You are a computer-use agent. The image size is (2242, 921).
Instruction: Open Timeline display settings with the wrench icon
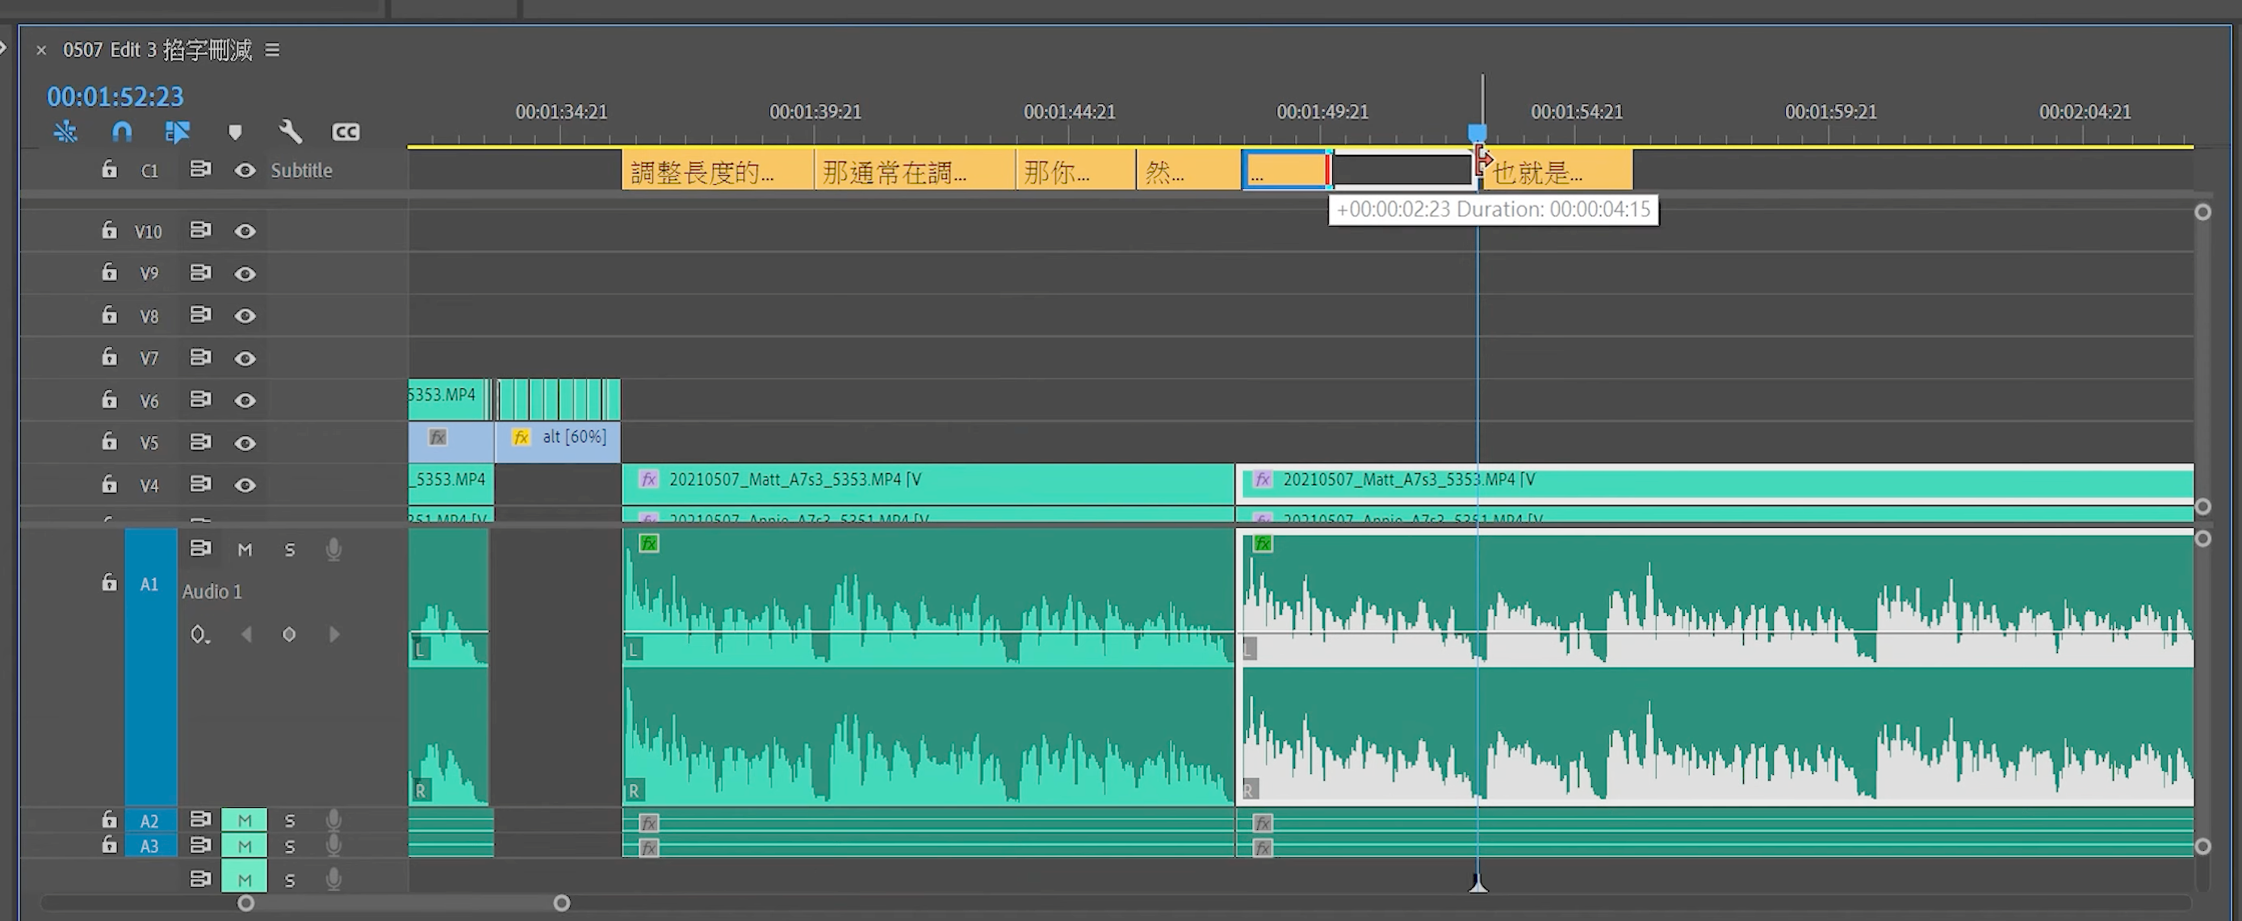point(290,132)
